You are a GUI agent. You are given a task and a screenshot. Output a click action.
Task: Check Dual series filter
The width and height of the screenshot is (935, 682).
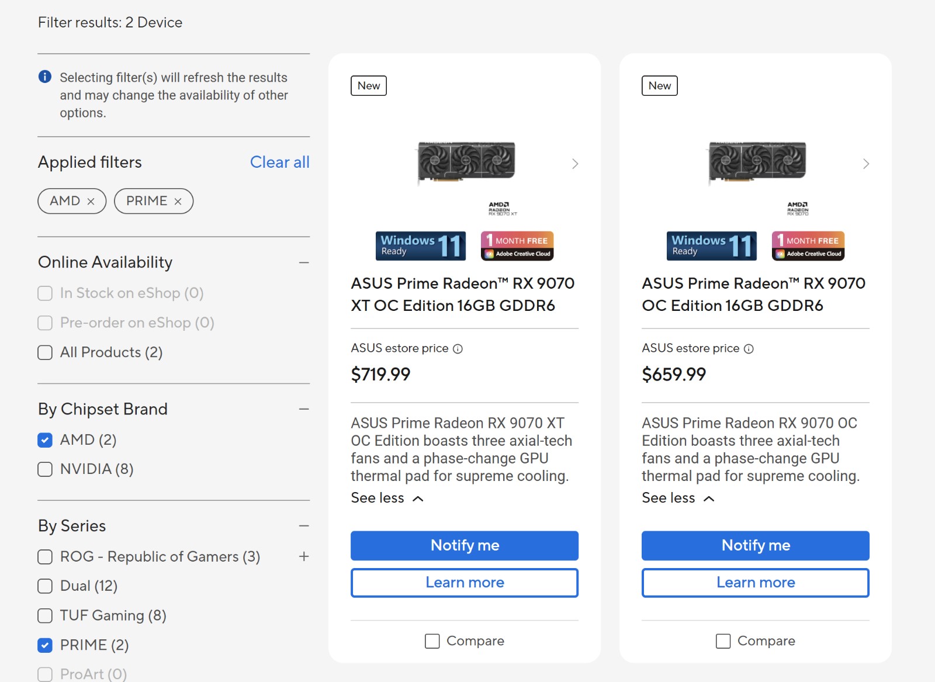pos(45,586)
